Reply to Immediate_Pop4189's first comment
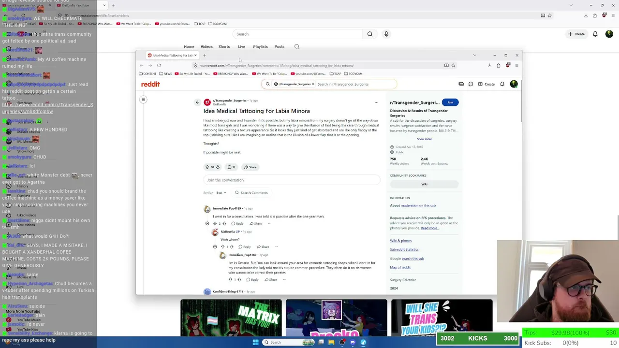619x348 pixels. coord(237,224)
